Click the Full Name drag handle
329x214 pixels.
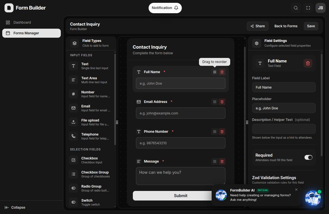215,72
